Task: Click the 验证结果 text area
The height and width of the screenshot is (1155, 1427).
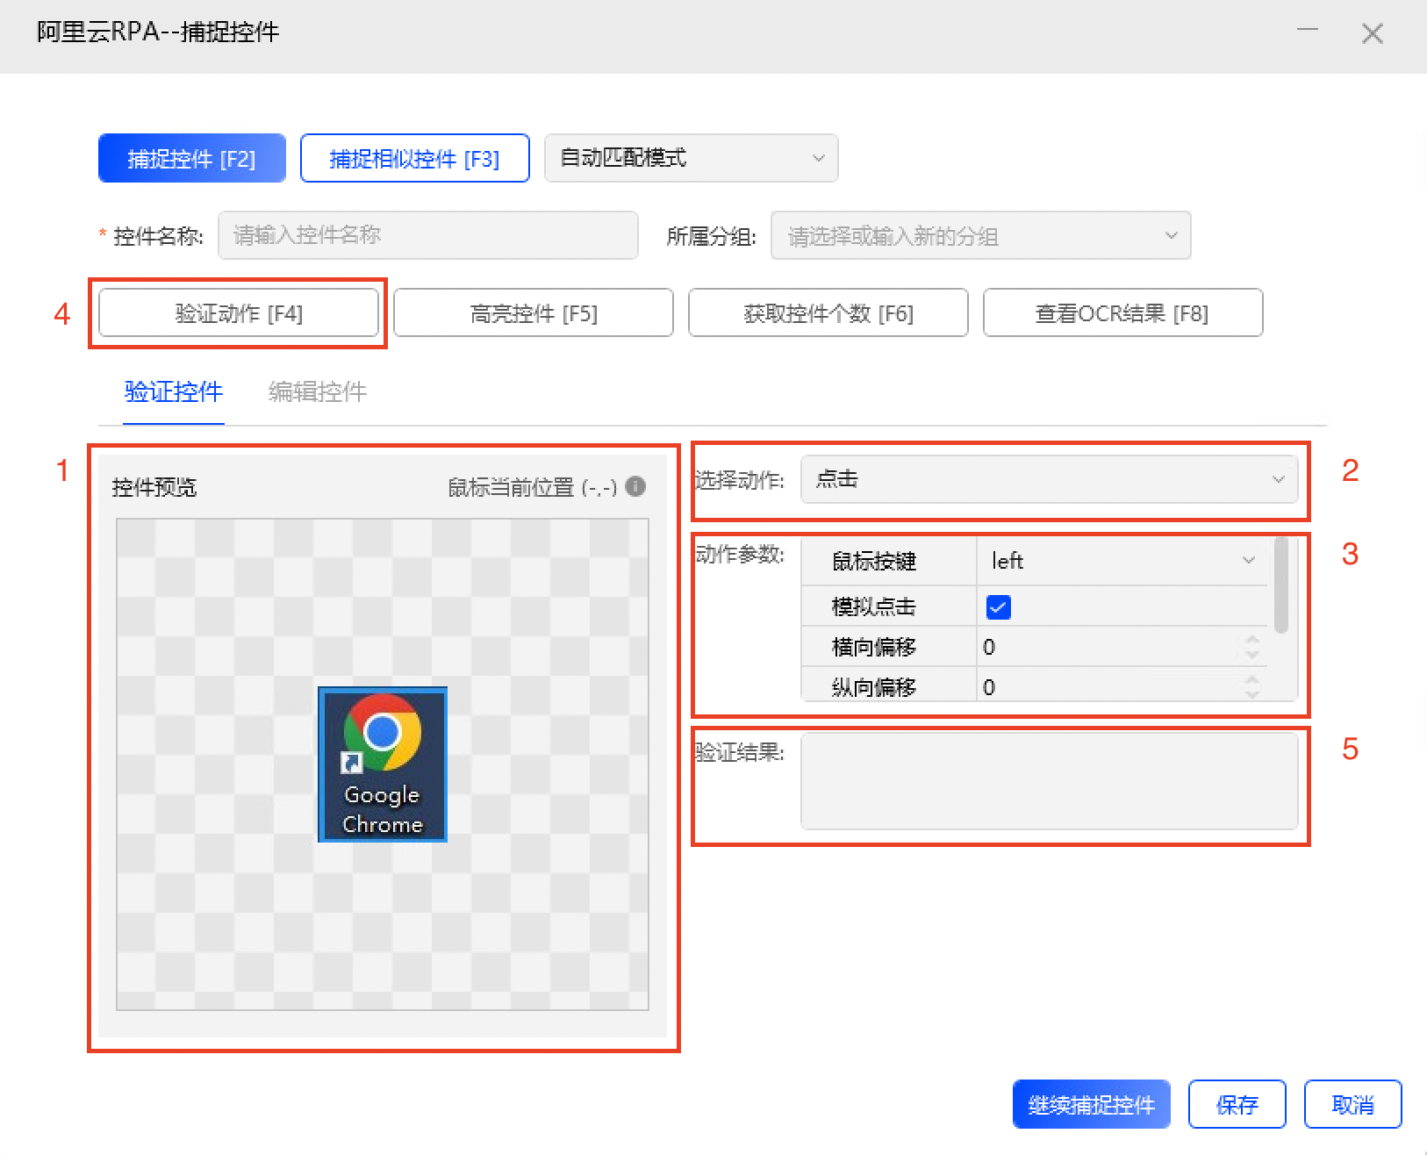Action: tap(1049, 781)
